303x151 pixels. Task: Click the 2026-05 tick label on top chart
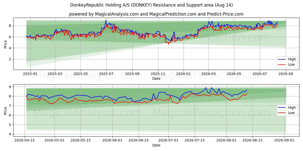(234, 74)
